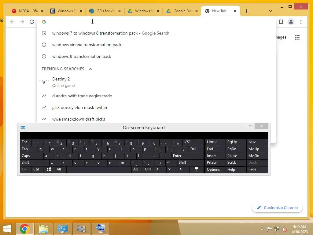Select wwe smackdown draft picks suggestion

coord(156,119)
